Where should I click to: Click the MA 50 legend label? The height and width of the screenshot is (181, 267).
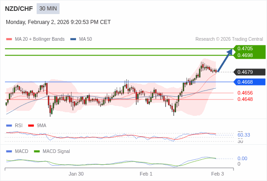pos(86,39)
